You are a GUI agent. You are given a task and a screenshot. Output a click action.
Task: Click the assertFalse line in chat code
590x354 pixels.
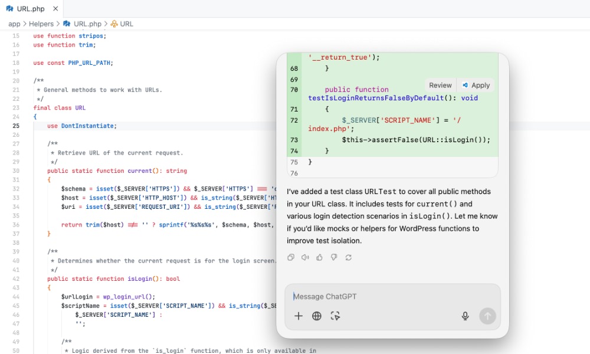416,140
